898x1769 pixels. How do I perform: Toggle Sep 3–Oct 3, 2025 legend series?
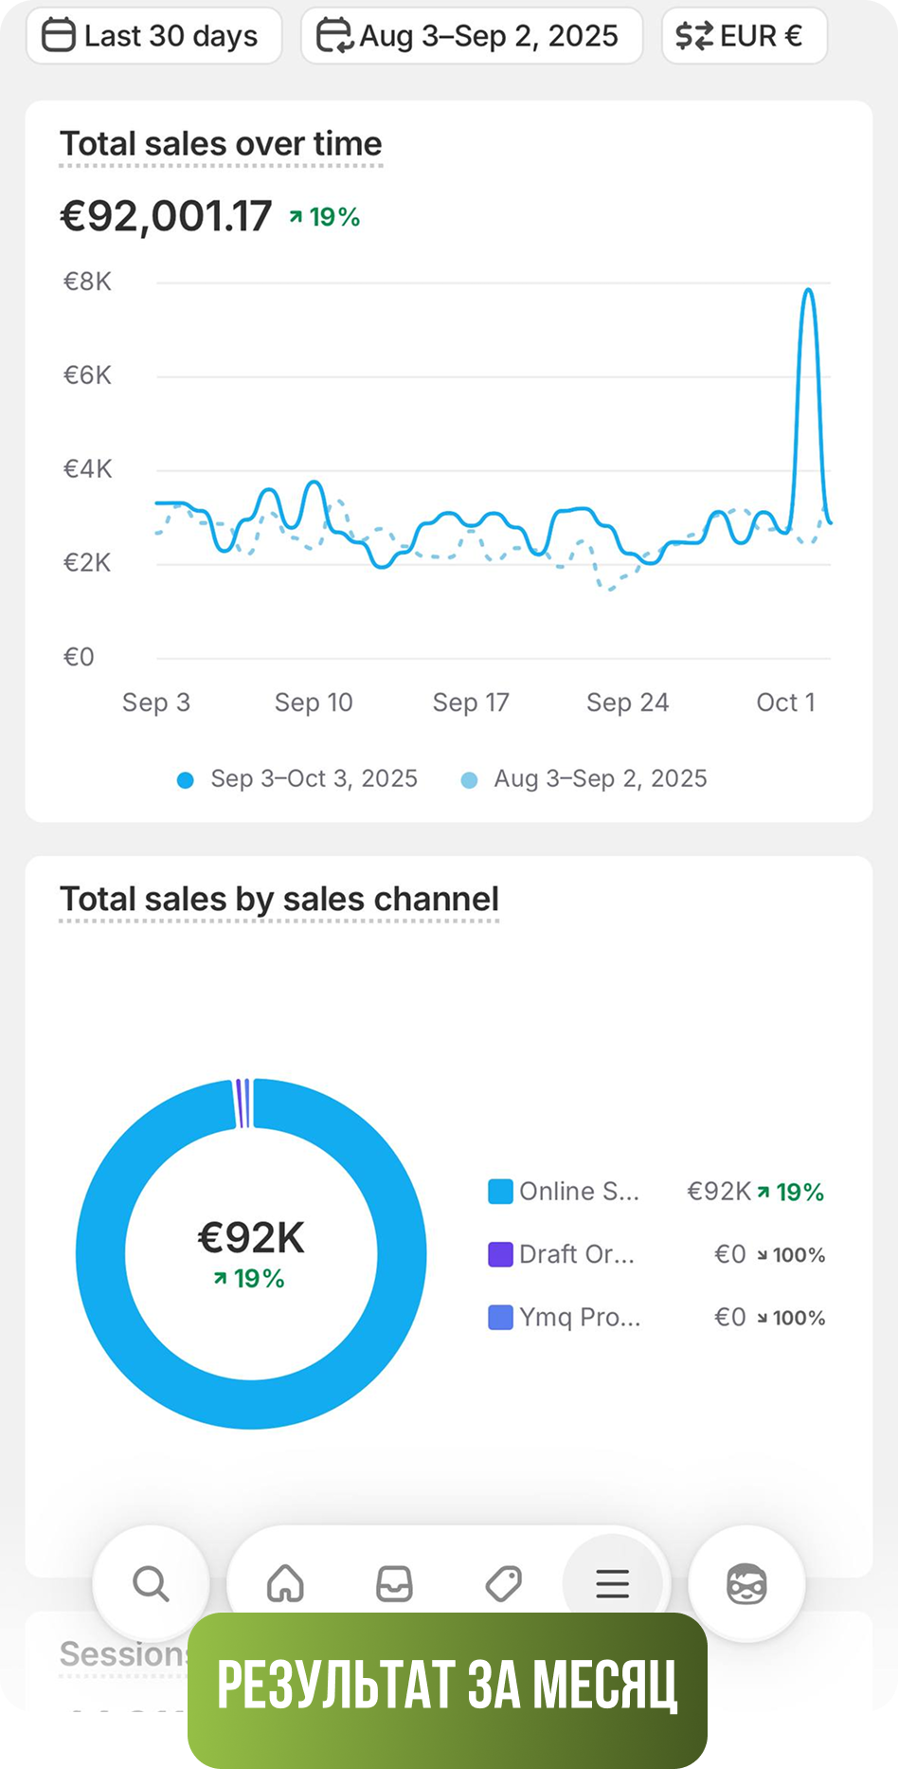click(x=298, y=779)
